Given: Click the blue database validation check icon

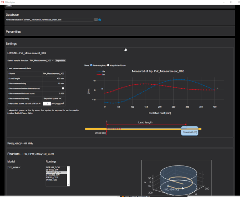Looking at the screenshot, I should click(x=100, y=20).
